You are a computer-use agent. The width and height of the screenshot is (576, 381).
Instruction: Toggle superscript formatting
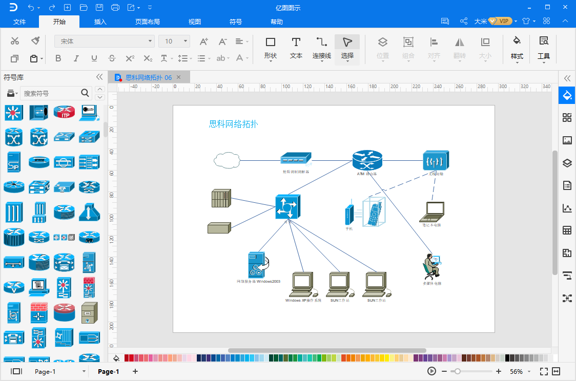130,58
